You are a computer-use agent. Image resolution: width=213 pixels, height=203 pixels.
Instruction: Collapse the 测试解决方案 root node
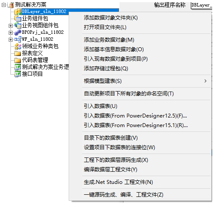[3, 5]
